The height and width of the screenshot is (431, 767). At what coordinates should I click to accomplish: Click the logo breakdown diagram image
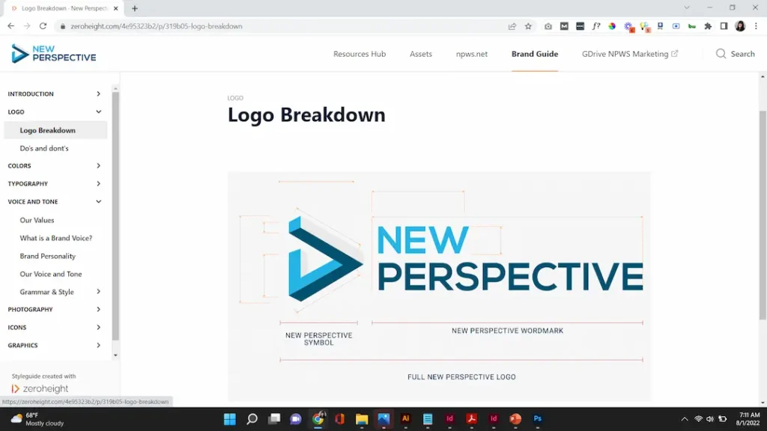(439, 287)
